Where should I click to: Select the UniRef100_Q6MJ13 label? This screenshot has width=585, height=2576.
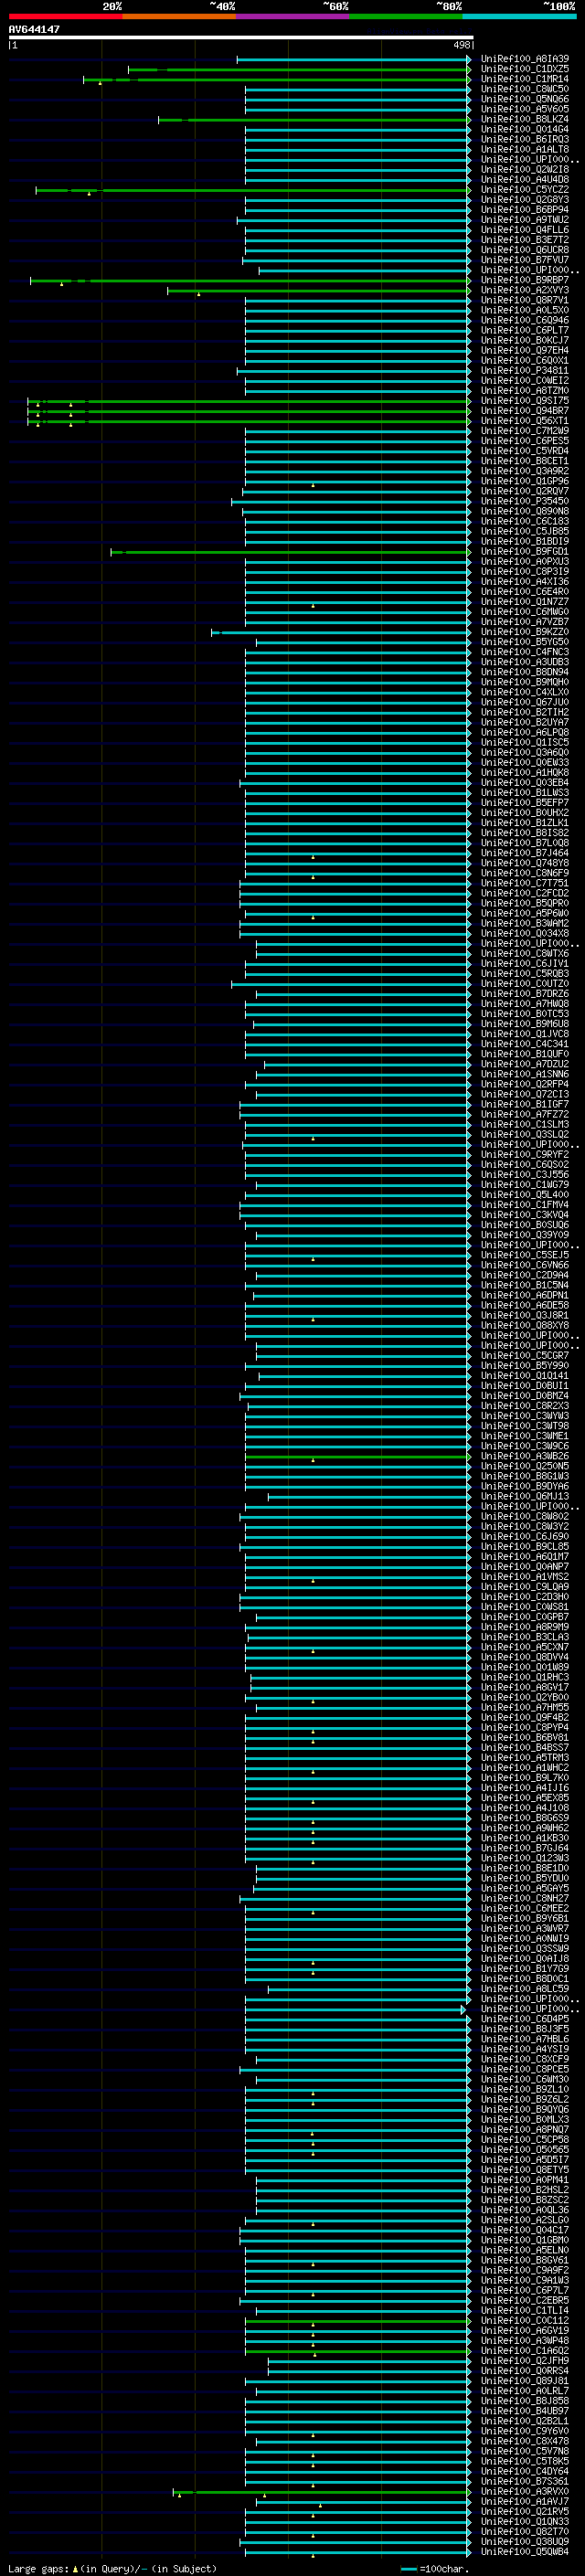click(524, 1497)
